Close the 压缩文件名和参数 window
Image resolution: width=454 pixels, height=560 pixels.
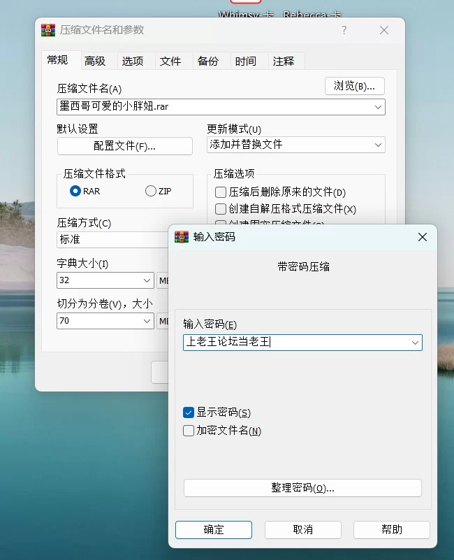pyautogui.click(x=384, y=30)
